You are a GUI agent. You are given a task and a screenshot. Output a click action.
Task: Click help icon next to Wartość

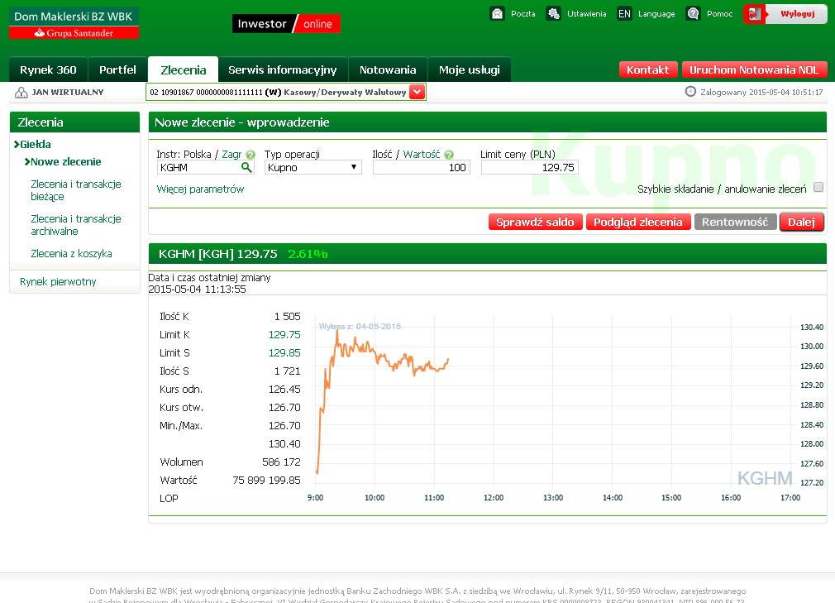[x=449, y=155]
